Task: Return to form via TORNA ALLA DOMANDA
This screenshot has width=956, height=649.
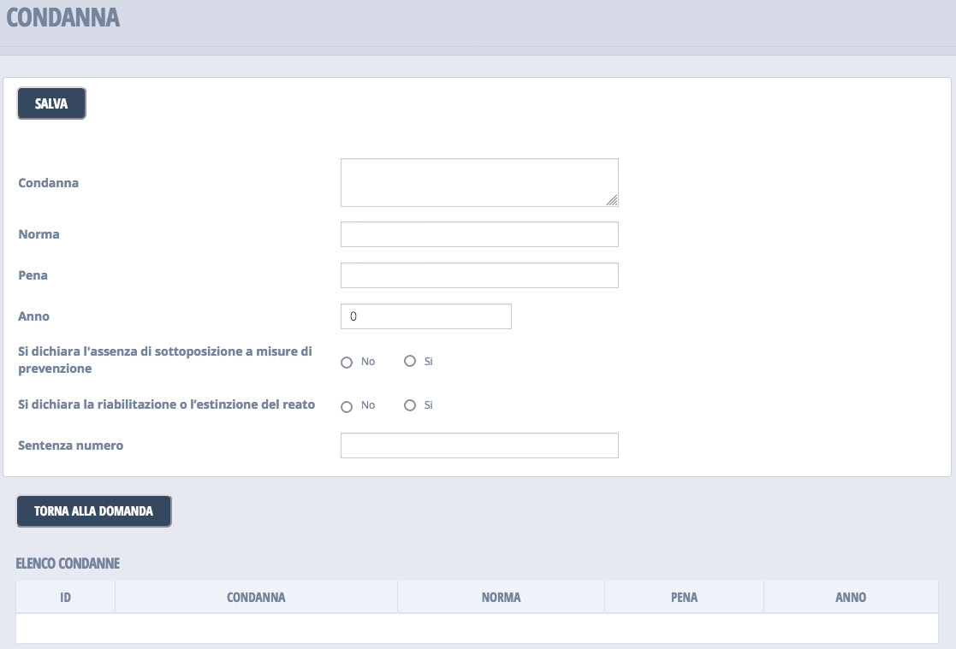Action: pos(93,511)
